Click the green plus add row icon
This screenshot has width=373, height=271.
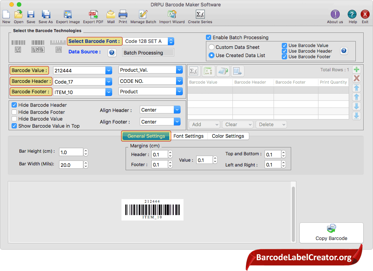tap(356, 69)
